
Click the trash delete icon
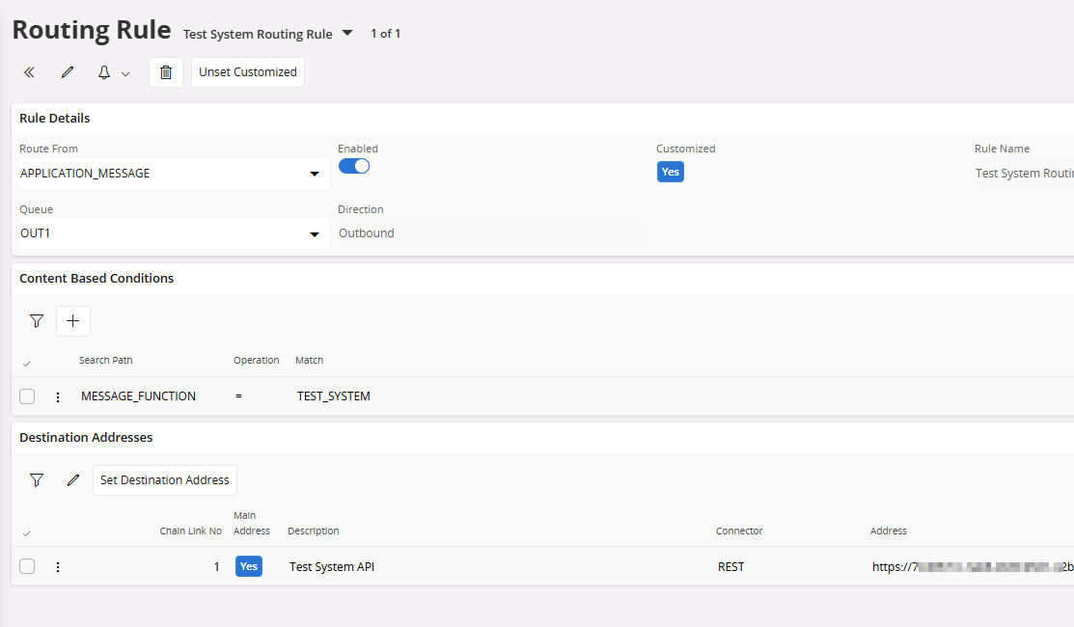[x=165, y=72]
